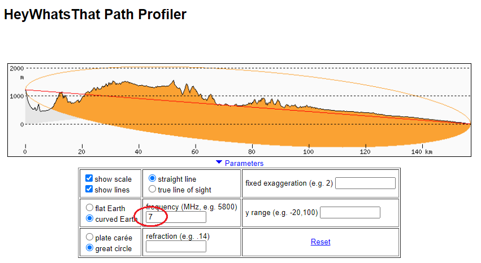
Task: Click the 60 km distance axis label
Action: pyautogui.click(x=195, y=152)
